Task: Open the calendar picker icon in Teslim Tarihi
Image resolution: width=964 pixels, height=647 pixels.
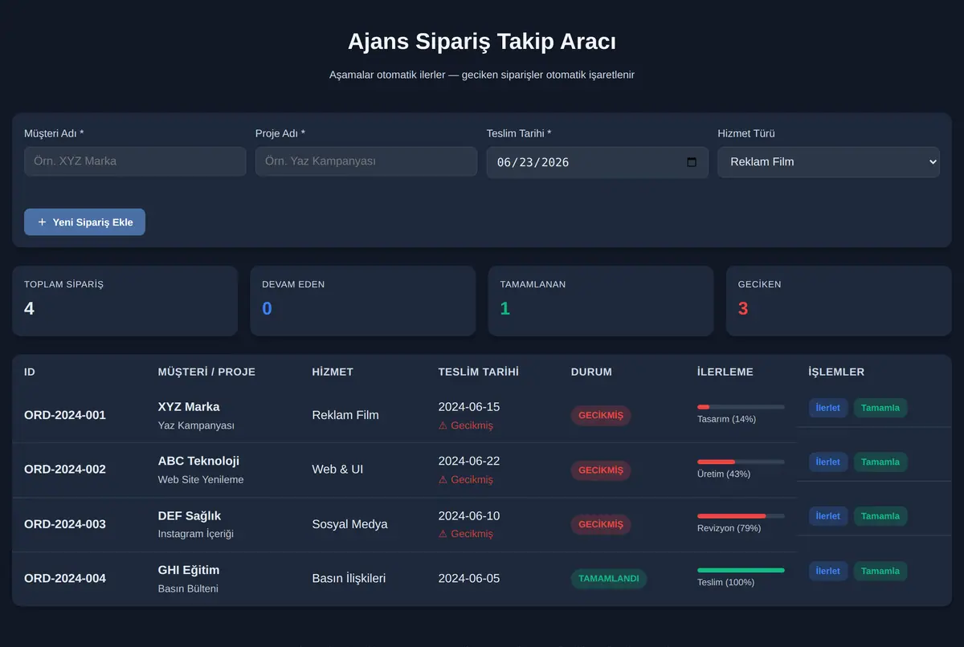Action: pos(692,162)
